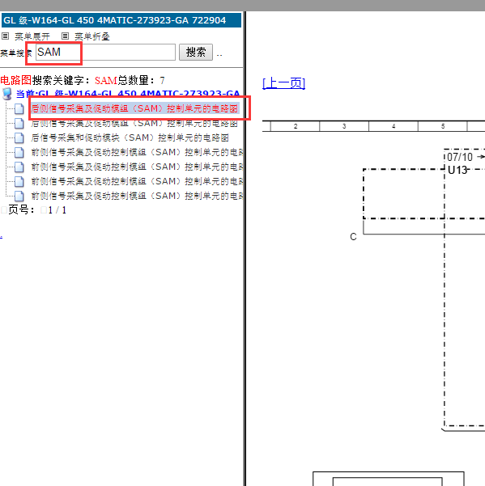This screenshot has width=485, height=486.
Task: Open the blue 当前:GL 级-W164-GL 450 link
Action: point(128,93)
